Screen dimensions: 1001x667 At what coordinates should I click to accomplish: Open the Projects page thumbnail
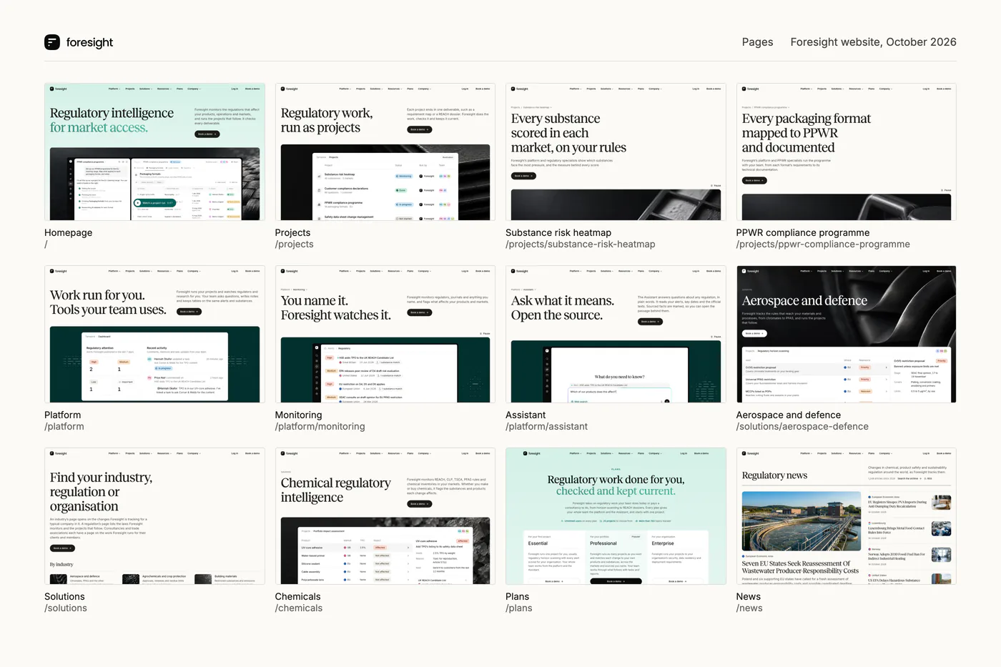click(385, 152)
